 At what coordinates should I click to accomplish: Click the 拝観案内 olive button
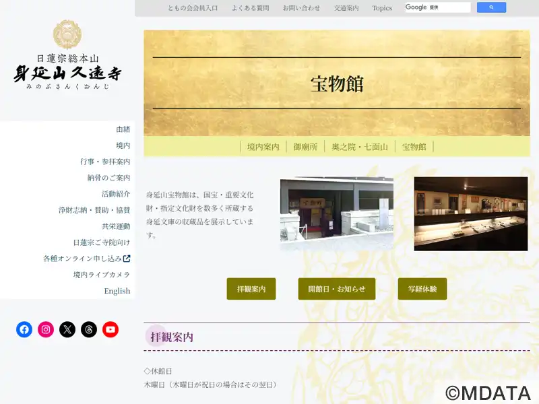(x=251, y=289)
